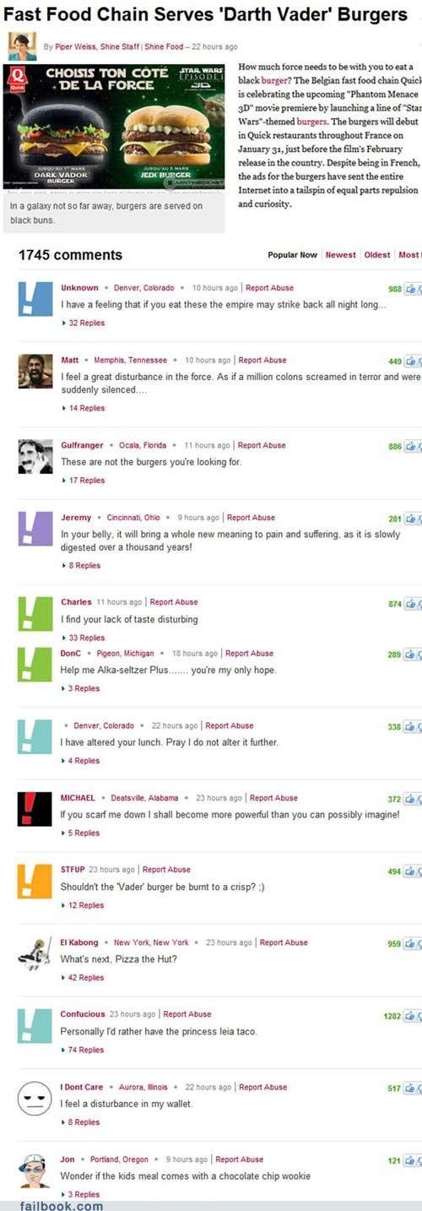Click Matt's Spartan avatar image

pyautogui.click(x=35, y=371)
